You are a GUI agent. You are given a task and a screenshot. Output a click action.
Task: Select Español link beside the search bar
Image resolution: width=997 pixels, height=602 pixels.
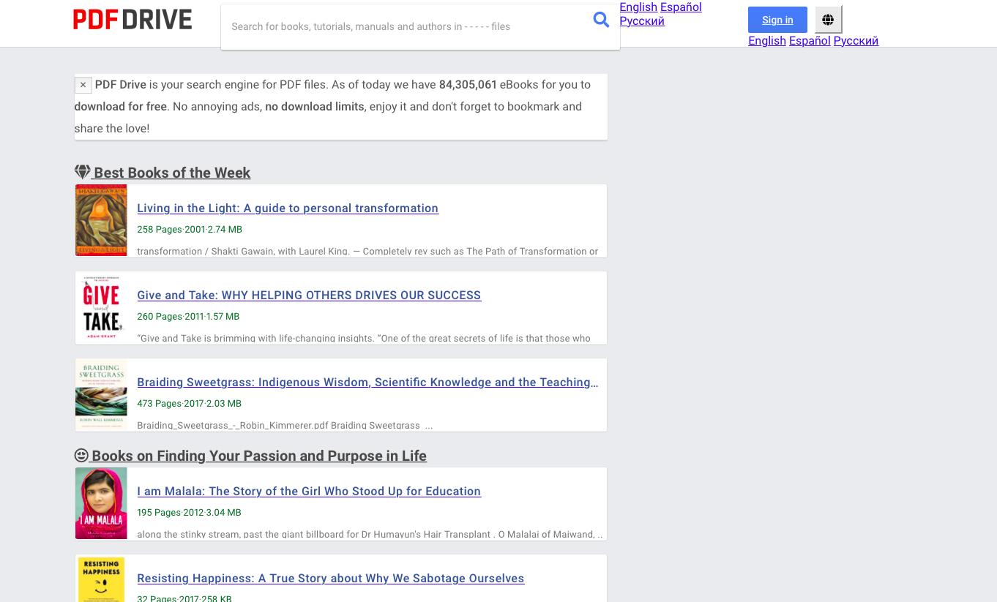coord(681,7)
